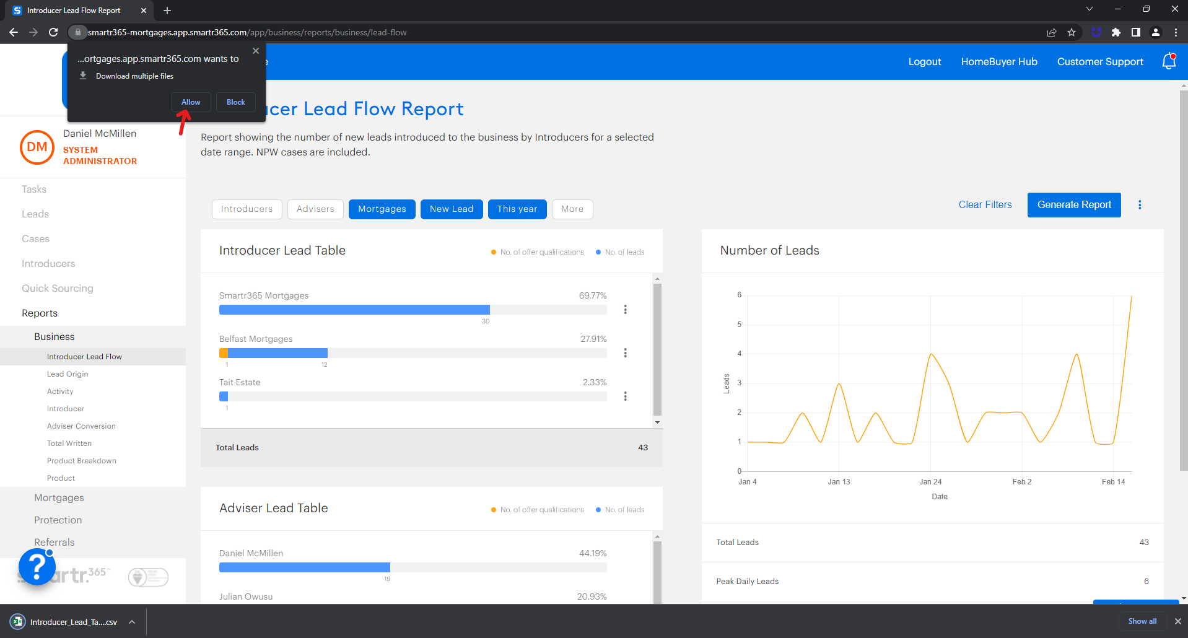Screen dimensions: 1188x638
Task: Open Leads in the sidebar
Action: pos(35,214)
